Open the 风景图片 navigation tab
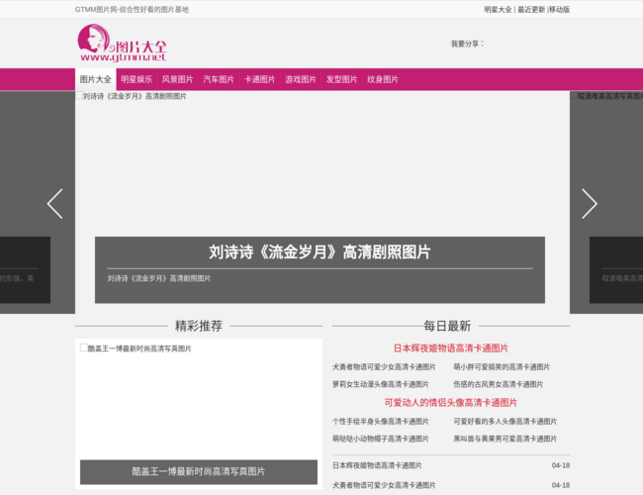Viewport: 643px width, 495px height. coord(177,79)
